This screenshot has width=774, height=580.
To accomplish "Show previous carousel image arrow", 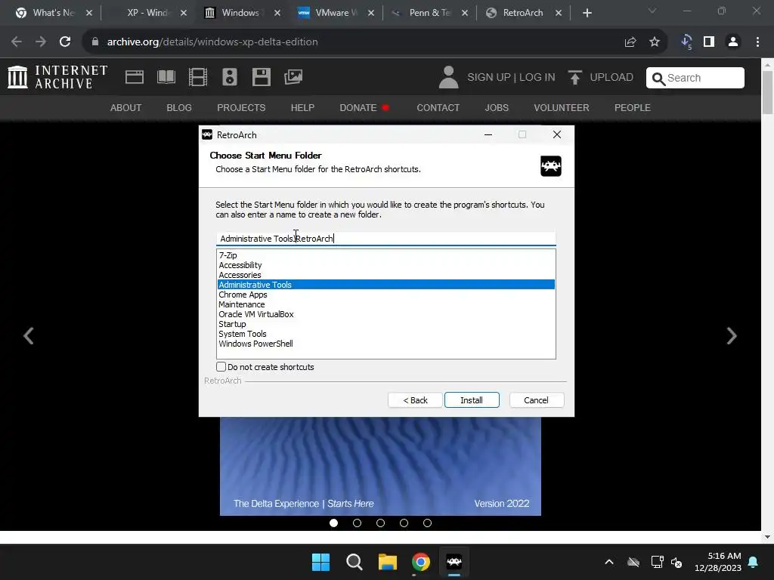I will click(29, 336).
